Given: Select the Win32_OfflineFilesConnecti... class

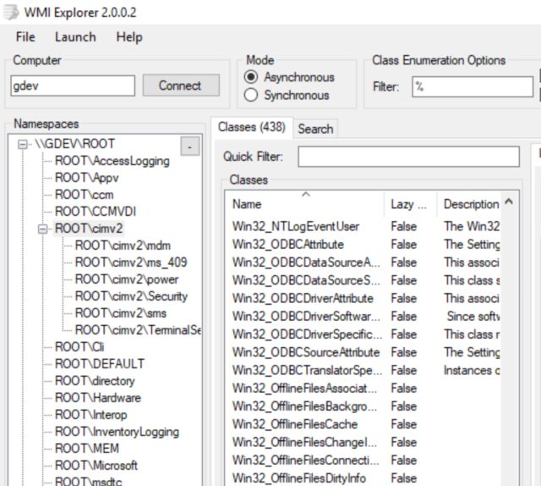Looking at the screenshot, I should pos(305,461).
